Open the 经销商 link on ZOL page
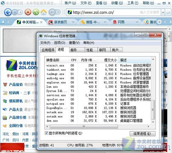The image size is (172, 153). pos(14,93)
